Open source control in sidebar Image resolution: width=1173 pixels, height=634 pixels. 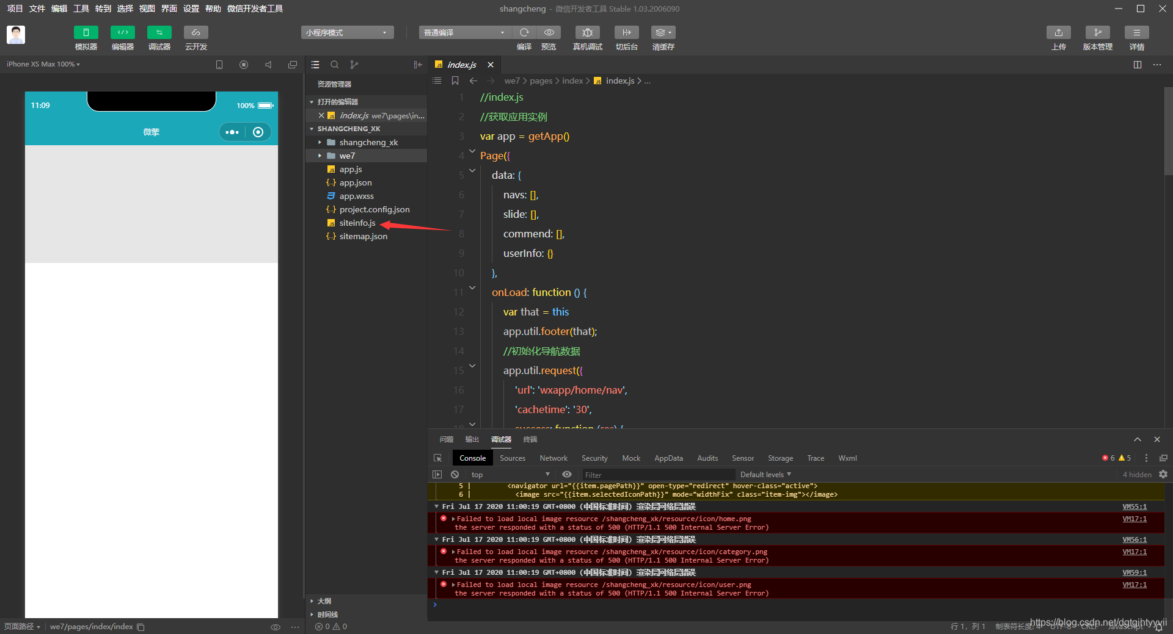click(x=354, y=65)
